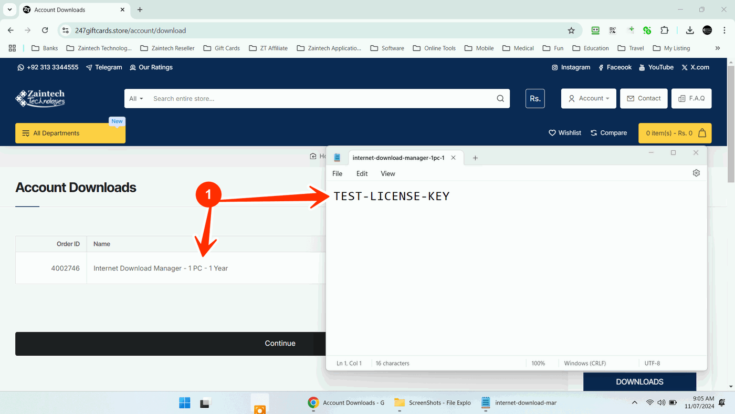Open the green dollar currency extension

tap(647, 30)
